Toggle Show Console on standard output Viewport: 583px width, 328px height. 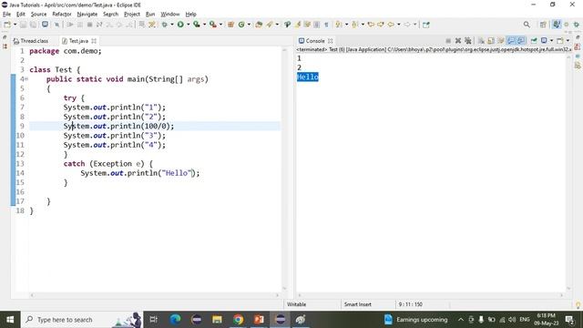[511, 41]
